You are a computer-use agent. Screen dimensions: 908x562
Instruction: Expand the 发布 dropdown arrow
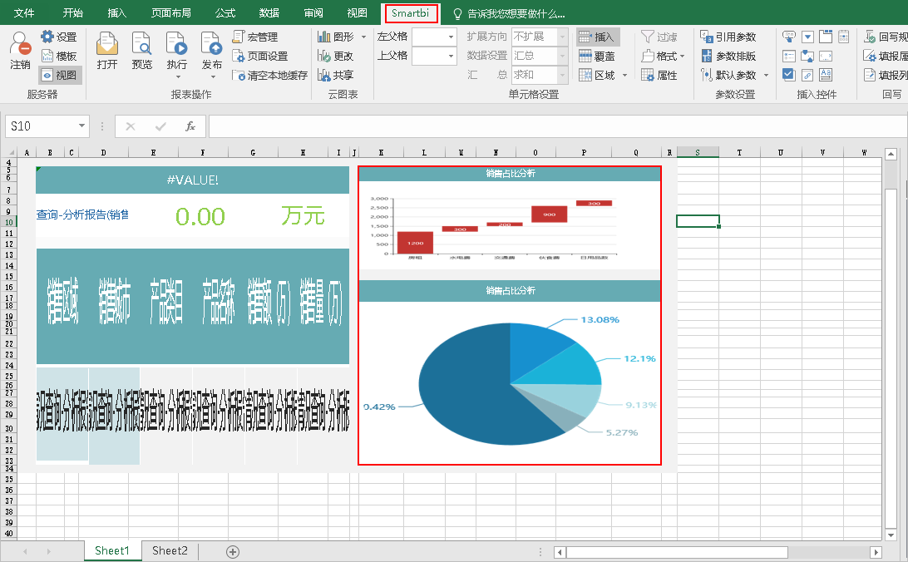pyautogui.click(x=213, y=77)
